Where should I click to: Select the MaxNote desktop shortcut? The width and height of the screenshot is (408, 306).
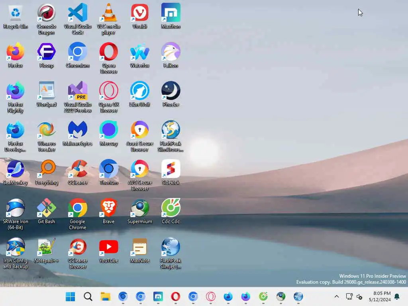coord(140,251)
